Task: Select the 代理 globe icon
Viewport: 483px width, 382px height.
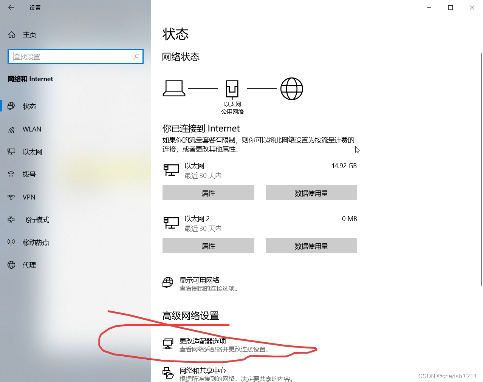Action: (x=11, y=265)
